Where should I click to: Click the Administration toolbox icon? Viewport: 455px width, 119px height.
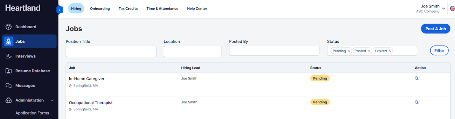click(9, 100)
